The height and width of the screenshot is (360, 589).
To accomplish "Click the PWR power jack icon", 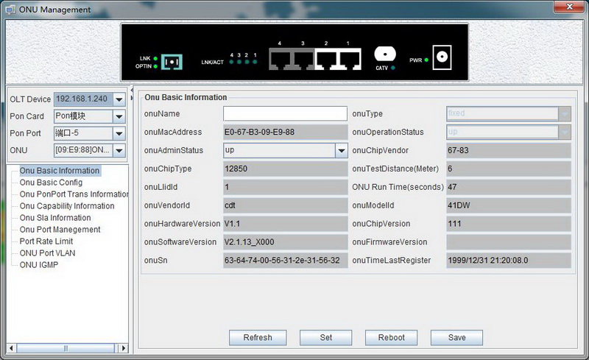I will tap(442, 57).
